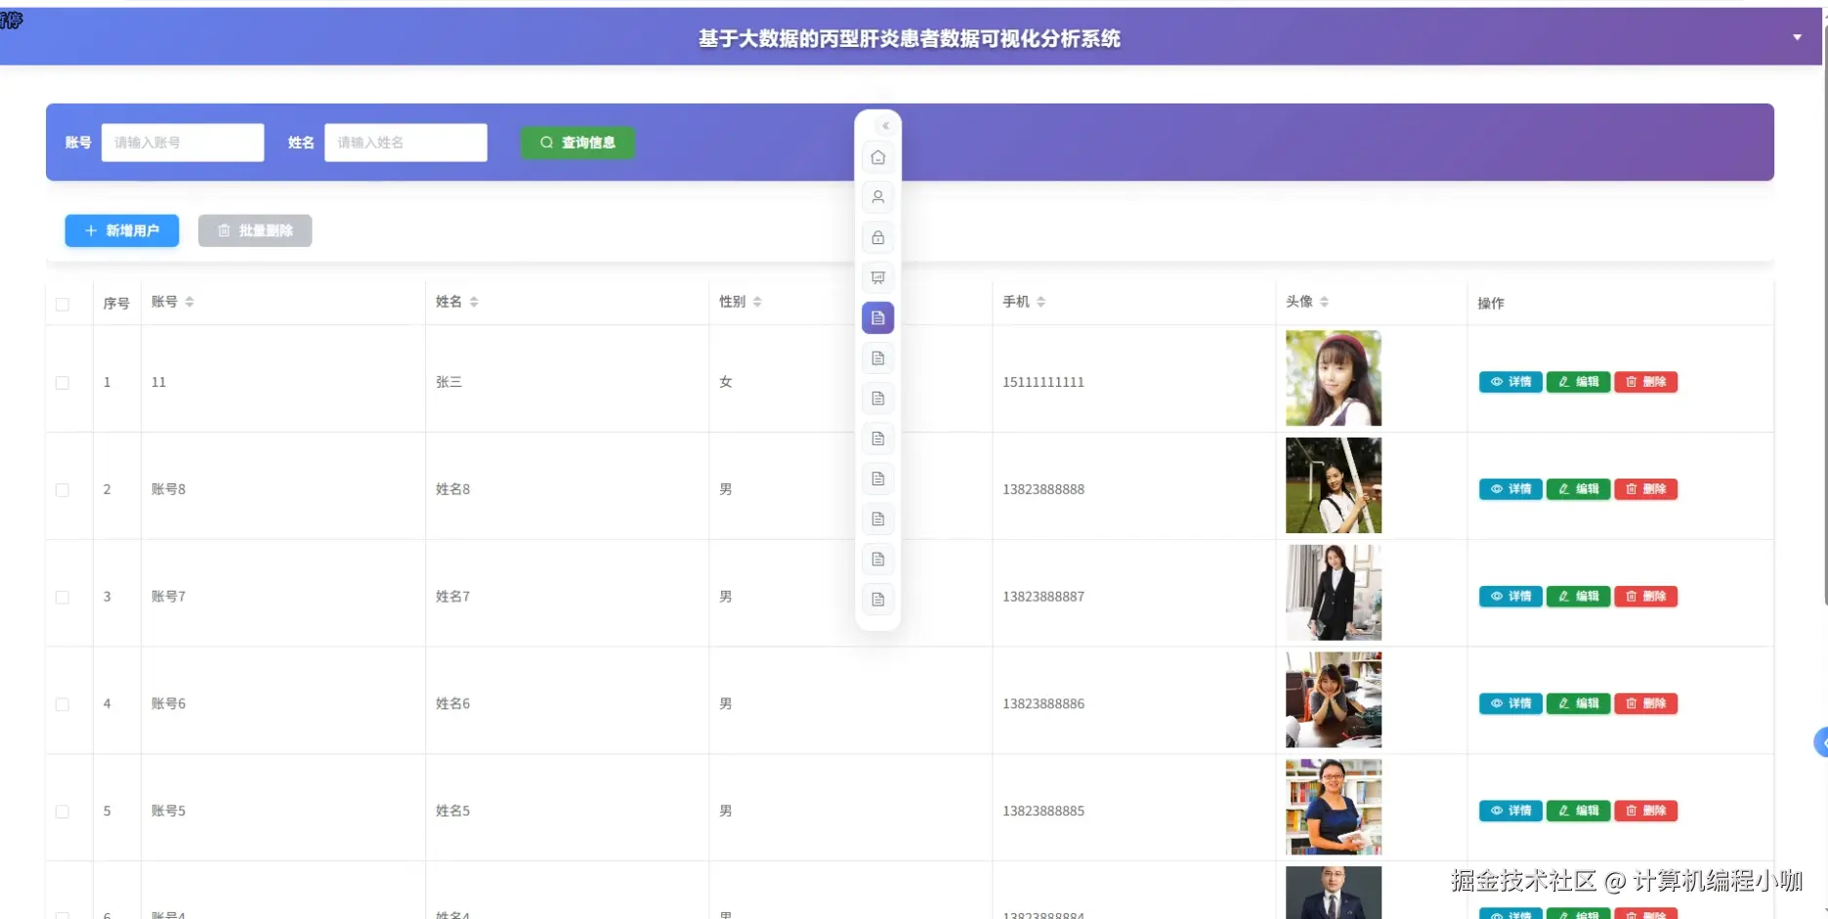1828x919 pixels.
Task: Collapse the floating sidebar with the arrow
Action: 885,126
